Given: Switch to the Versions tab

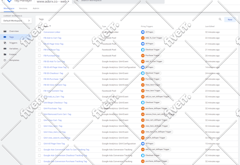Looking at the screenshot, I should point(23,8).
